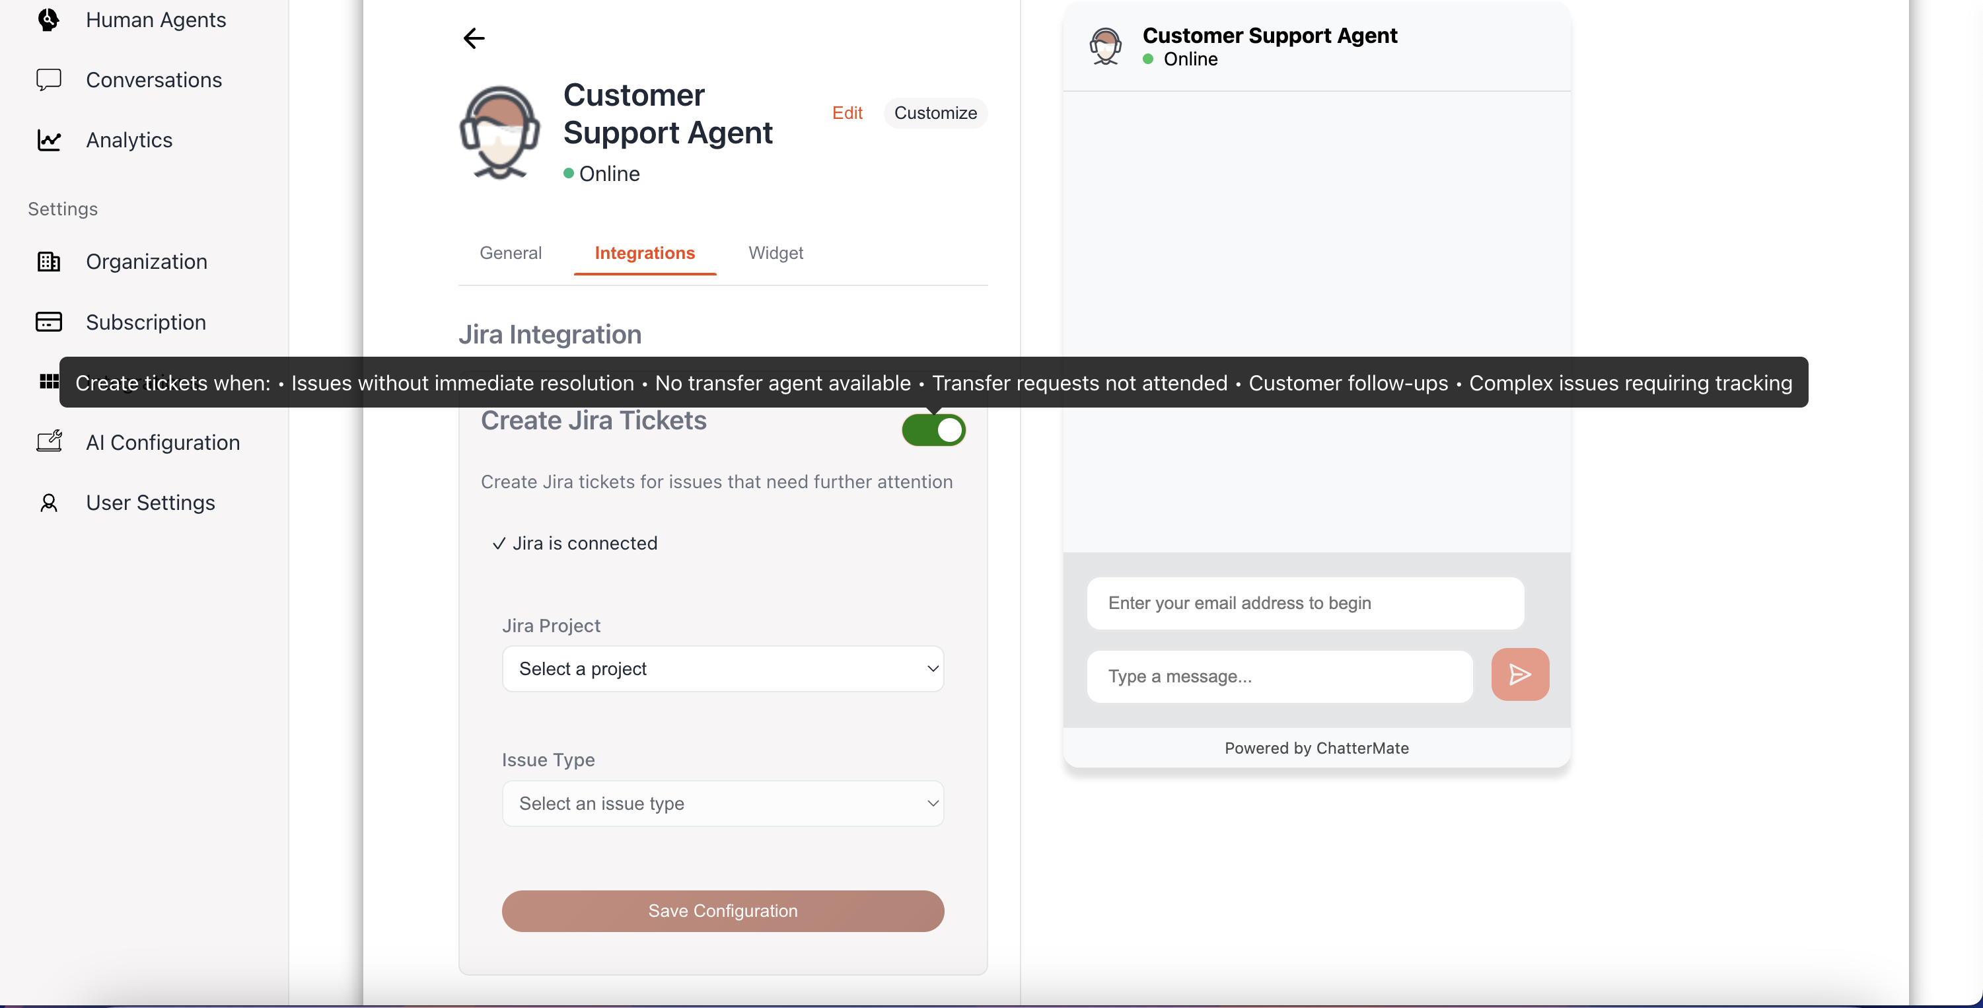Open the Human Agents section

pos(48,20)
